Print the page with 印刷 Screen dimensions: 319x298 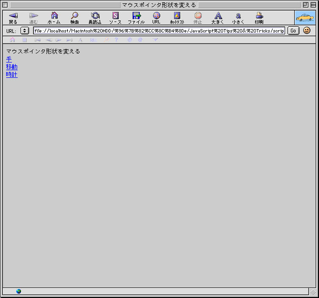pos(259,18)
